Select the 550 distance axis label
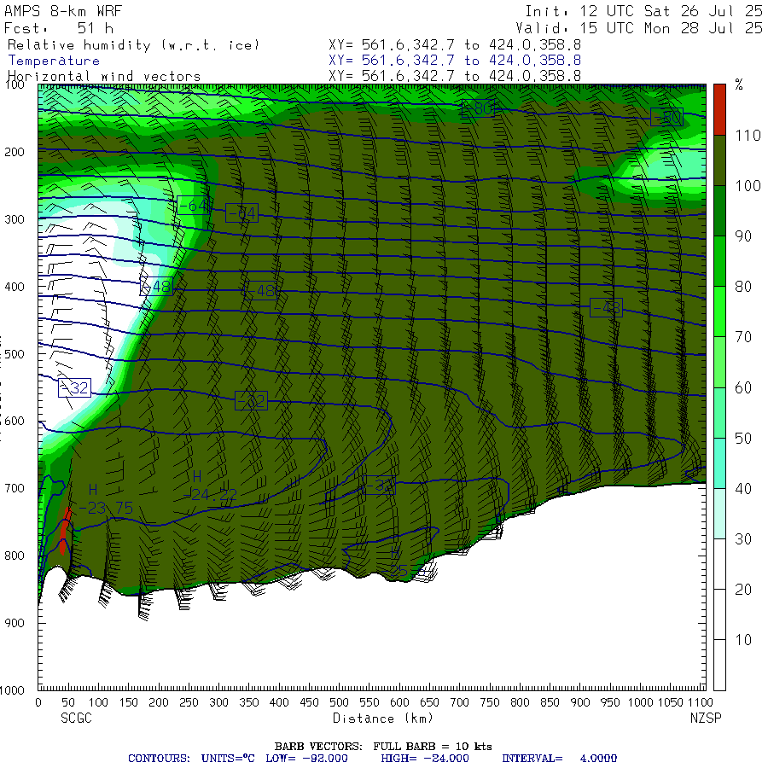The width and height of the screenshot is (768, 768). click(x=369, y=702)
